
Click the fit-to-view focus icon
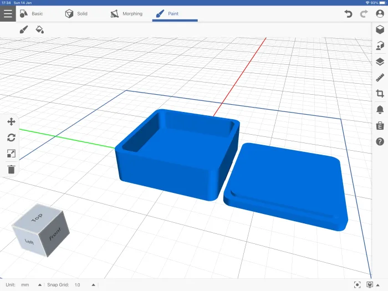click(357, 285)
